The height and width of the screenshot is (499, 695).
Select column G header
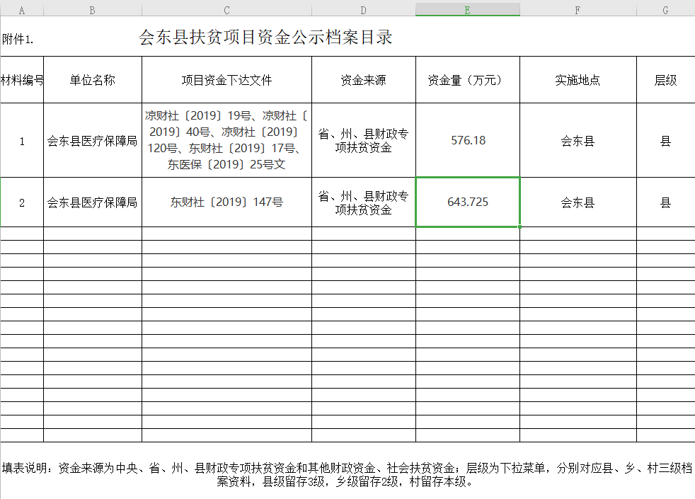click(665, 10)
